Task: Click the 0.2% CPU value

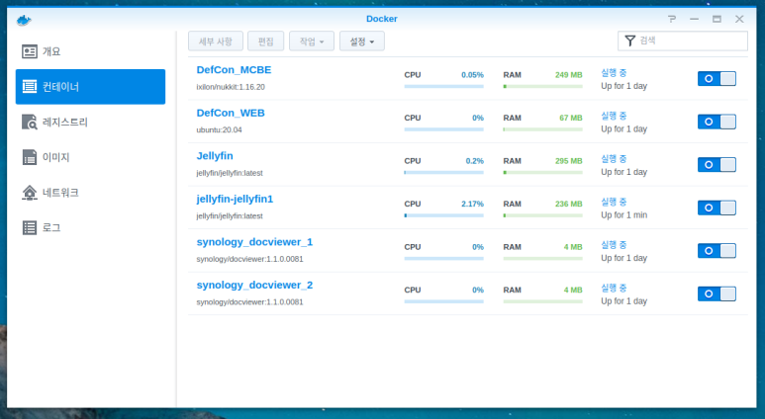Action: 474,161
